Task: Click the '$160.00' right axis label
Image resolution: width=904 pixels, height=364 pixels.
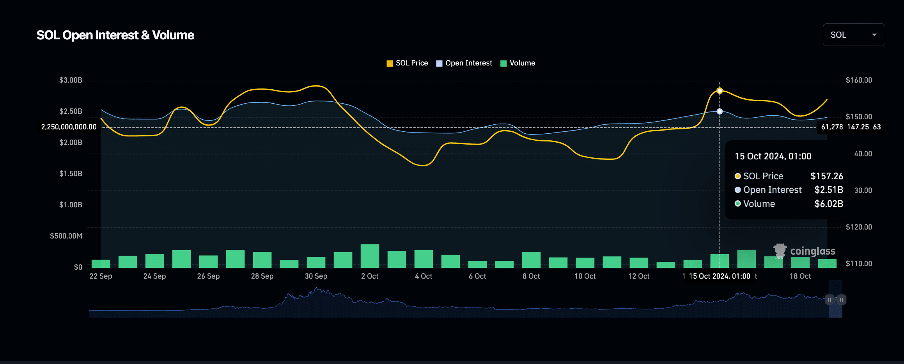Action: [x=859, y=80]
